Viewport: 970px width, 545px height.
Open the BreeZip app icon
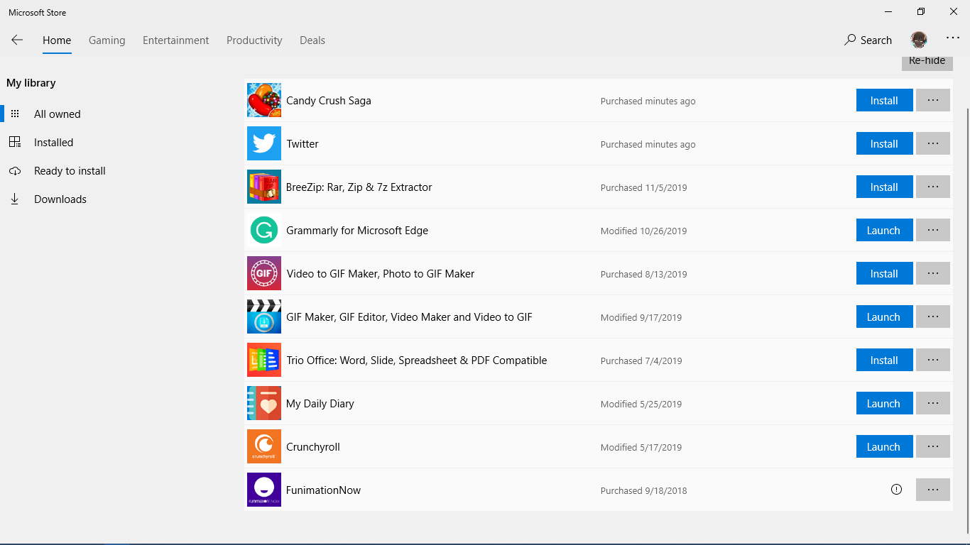264,187
